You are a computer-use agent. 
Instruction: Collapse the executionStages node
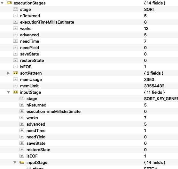click(2, 3)
